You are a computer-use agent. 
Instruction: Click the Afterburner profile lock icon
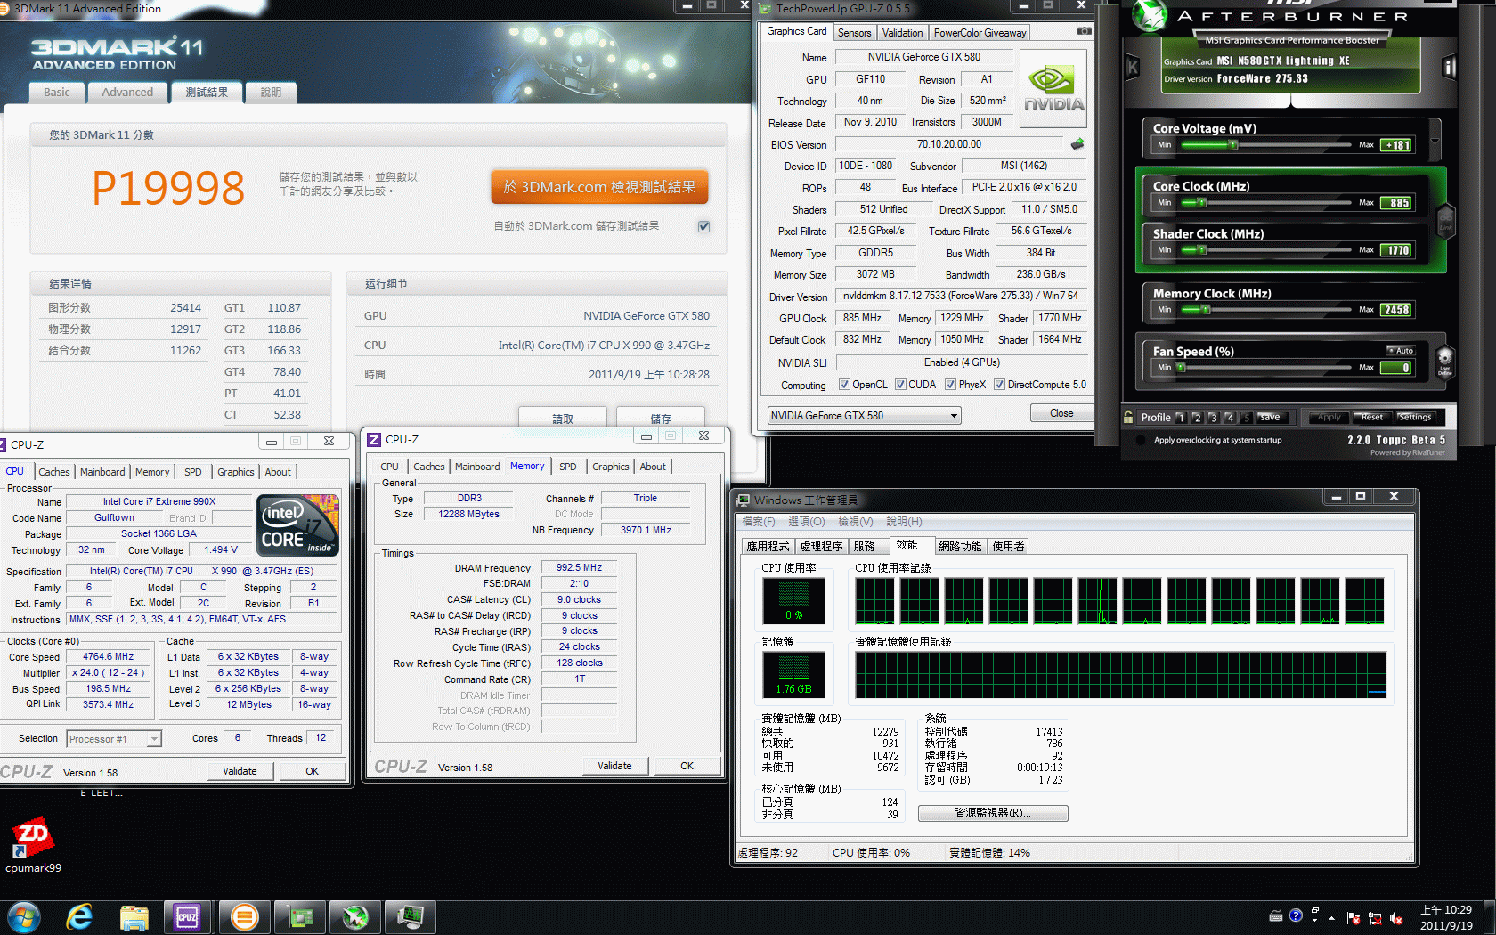[x=1129, y=417]
